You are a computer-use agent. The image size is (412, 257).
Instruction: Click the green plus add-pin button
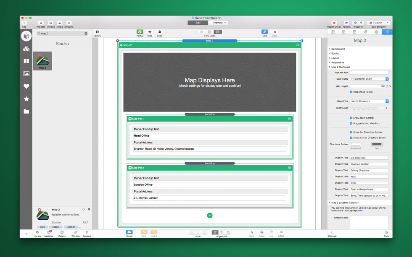(210, 215)
